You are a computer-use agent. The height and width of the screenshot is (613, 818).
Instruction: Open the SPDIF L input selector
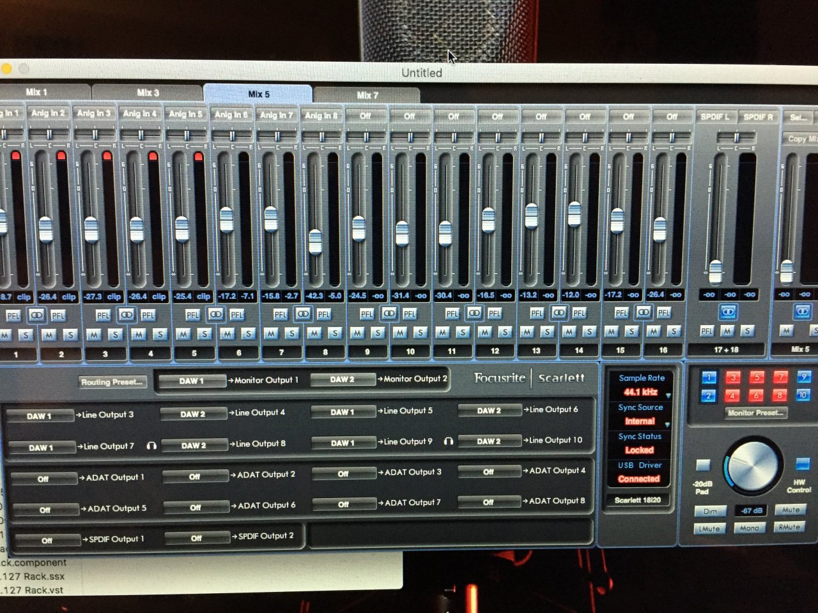tap(714, 117)
